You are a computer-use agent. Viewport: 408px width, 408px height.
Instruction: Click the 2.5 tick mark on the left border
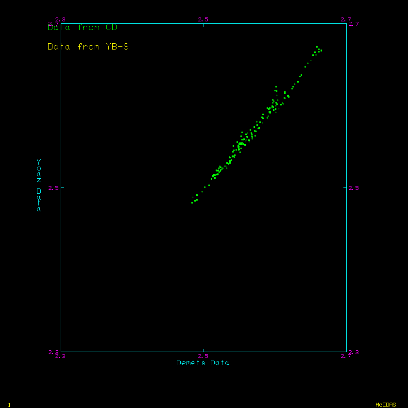coord(63,187)
